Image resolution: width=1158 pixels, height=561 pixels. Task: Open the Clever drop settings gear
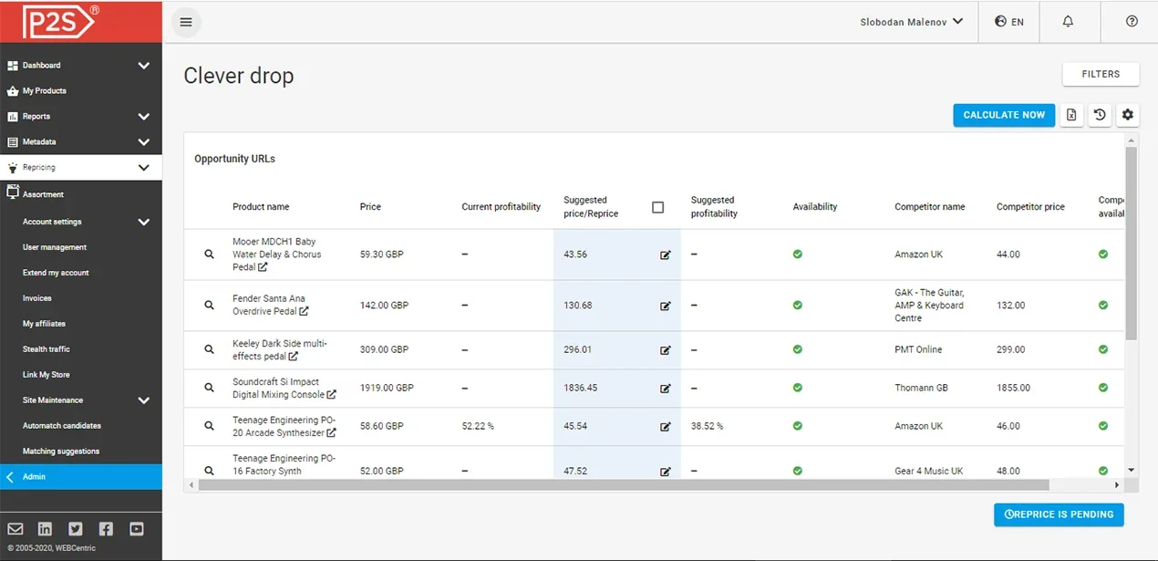pyautogui.click(x=1128, y=115)
